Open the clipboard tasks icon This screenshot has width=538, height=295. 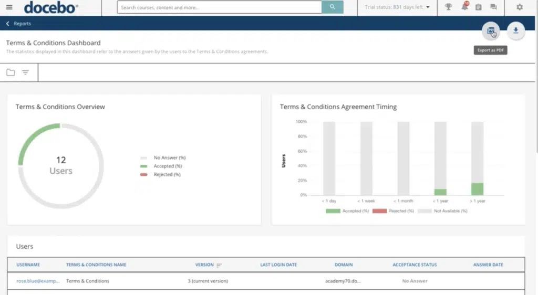(x=478, y=7)
